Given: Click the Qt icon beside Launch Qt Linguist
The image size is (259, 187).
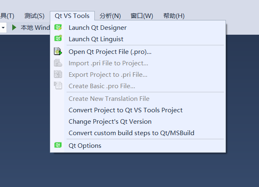Looking at the screenshot, I should pos(58,39).
